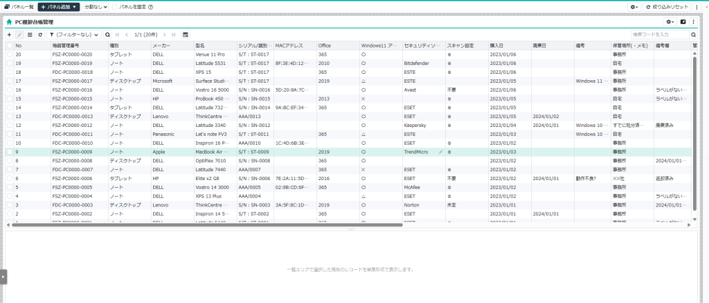The image size is (709, 303).
Task: Check the select-all checkbox in the header row
Action: click(9, 45)
